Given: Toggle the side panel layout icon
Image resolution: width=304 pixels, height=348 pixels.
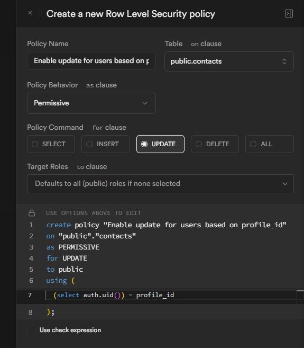Looking at the screenshot, I should click(289, 14).
